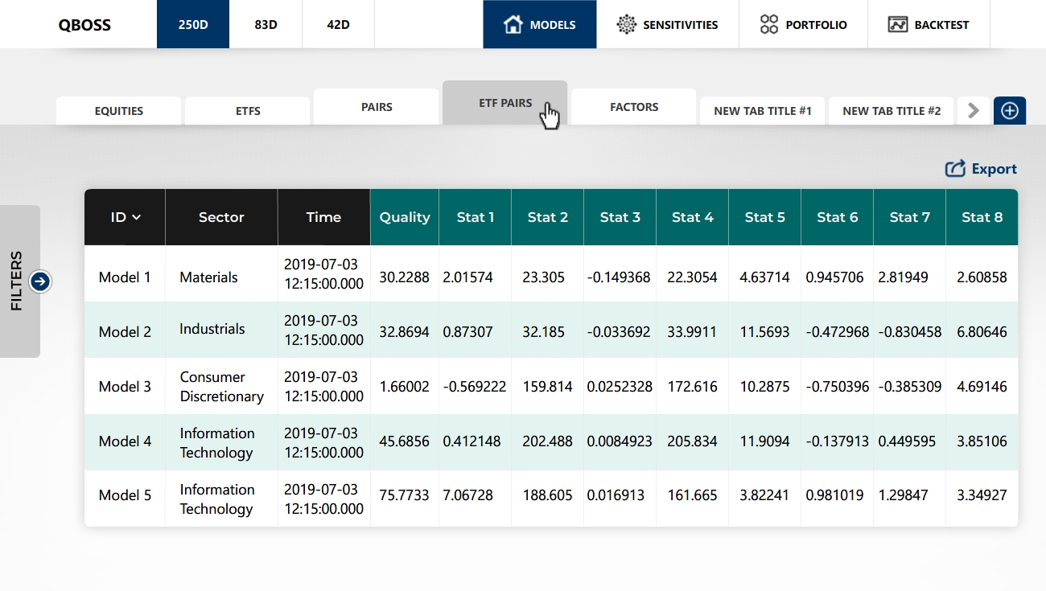
Task: Click the QBOSS logo text
Action: click(x=84, y=25)
